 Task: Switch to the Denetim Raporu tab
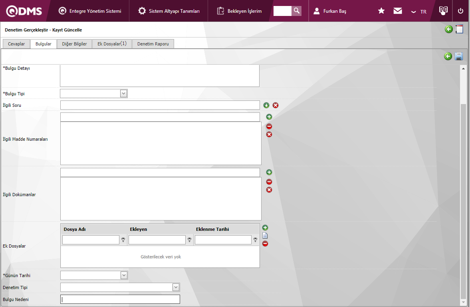pyautogui.click(x=153, y=44)
